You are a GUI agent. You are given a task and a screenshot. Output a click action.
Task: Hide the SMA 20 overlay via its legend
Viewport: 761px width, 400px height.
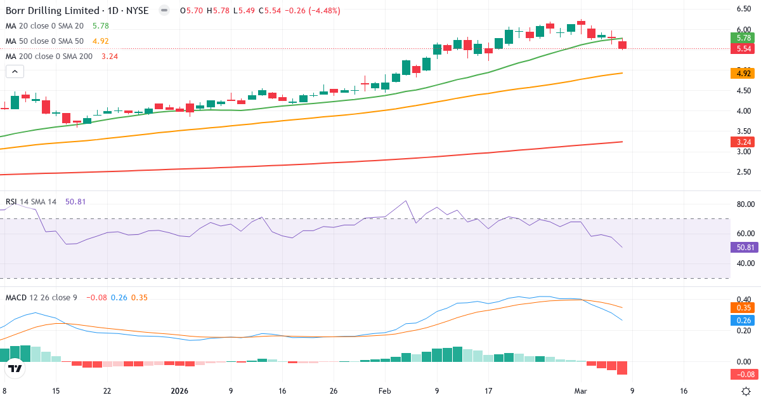point(39,27)
